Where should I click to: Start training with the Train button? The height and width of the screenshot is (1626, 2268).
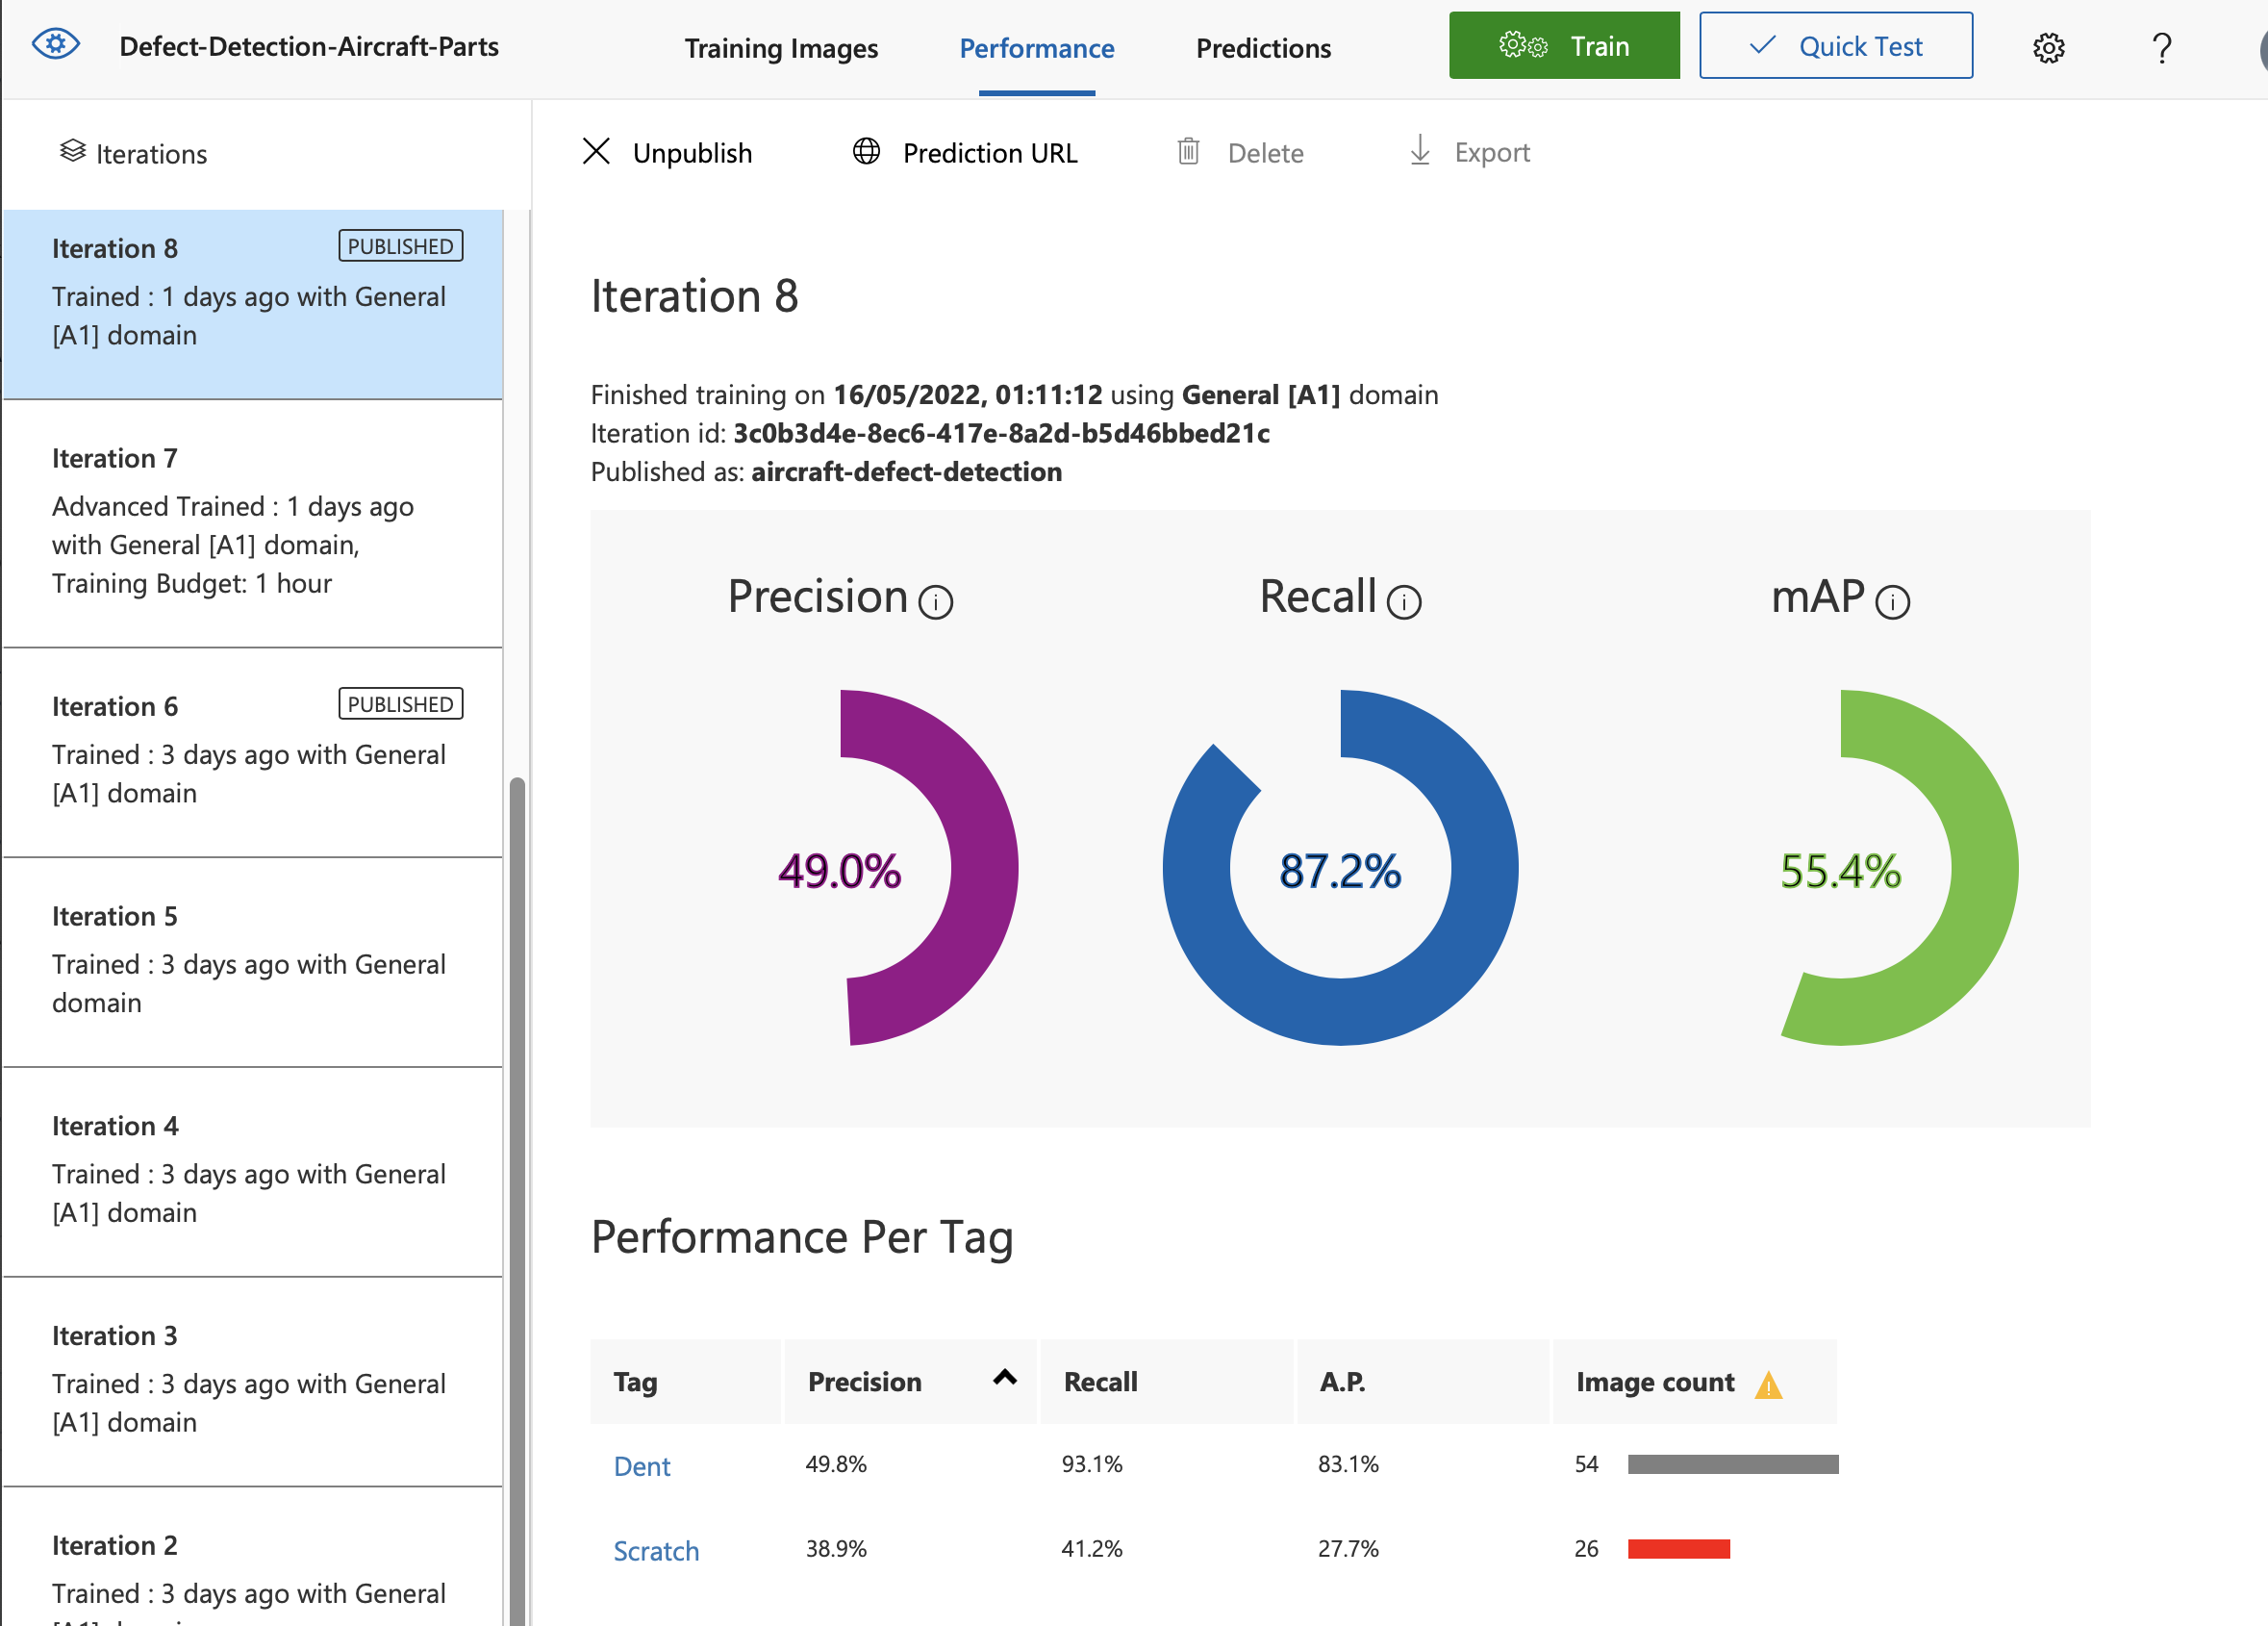pyautogui.click(x=1564, y=44)
